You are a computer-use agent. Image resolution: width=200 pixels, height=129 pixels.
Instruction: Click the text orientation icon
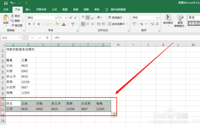[x=99, y=17]
